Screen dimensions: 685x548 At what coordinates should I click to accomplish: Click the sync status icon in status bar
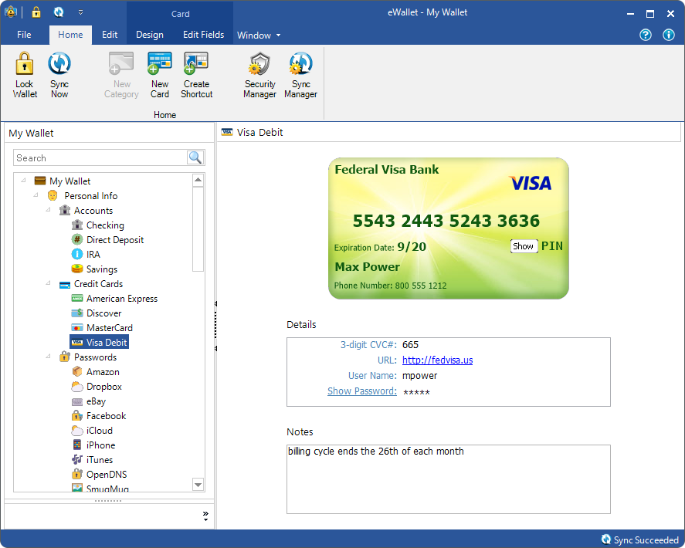tap(605, 540)
